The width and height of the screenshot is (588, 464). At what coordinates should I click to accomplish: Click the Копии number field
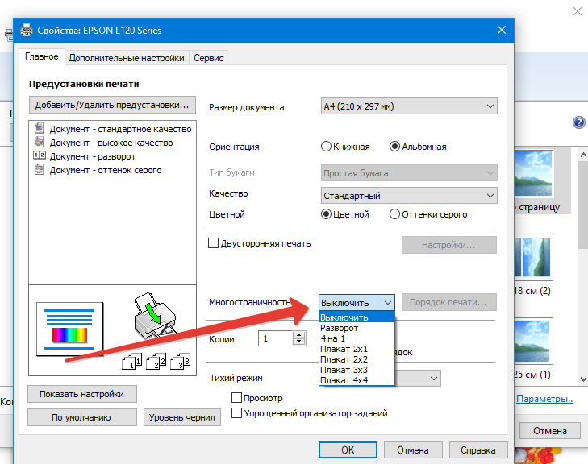tap(276, 338)
